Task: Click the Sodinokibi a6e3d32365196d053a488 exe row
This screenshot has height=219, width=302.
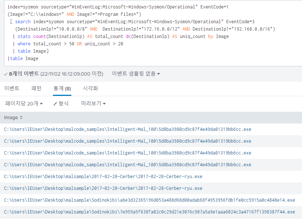Action: coord(151,200)
